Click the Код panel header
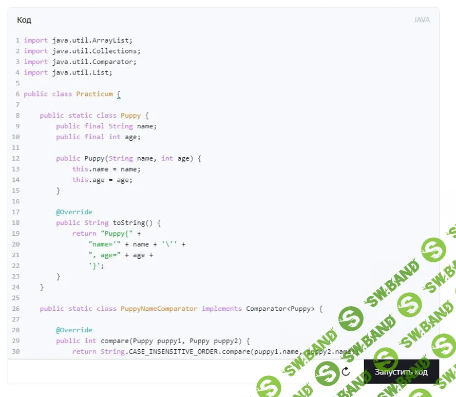This screenshot has height=397, width=456. (24, 20)
